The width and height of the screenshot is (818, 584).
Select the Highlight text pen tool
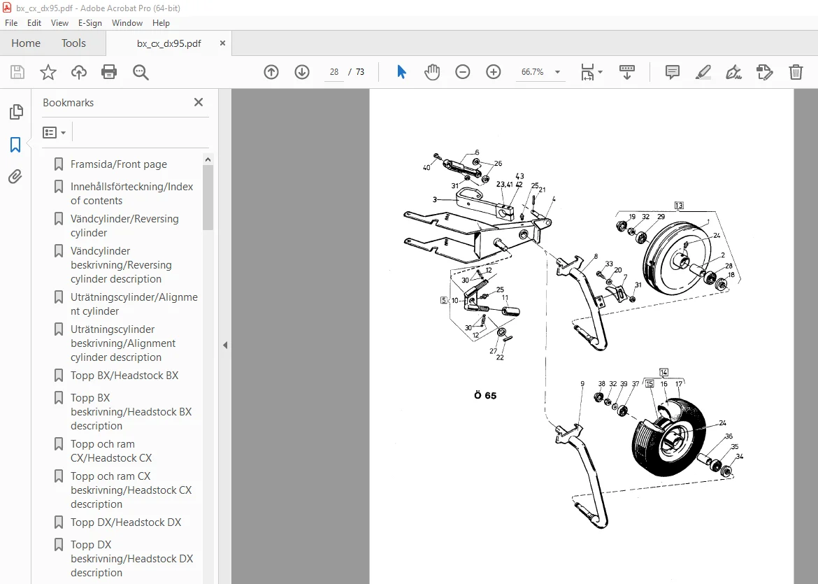(x=703, y=72)
